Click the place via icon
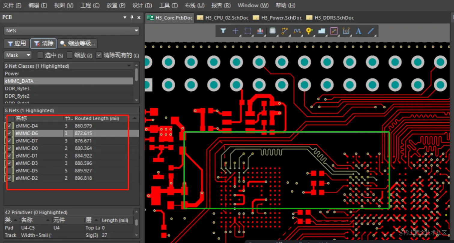Screen dimensions: 454x243 click(309, 31)
